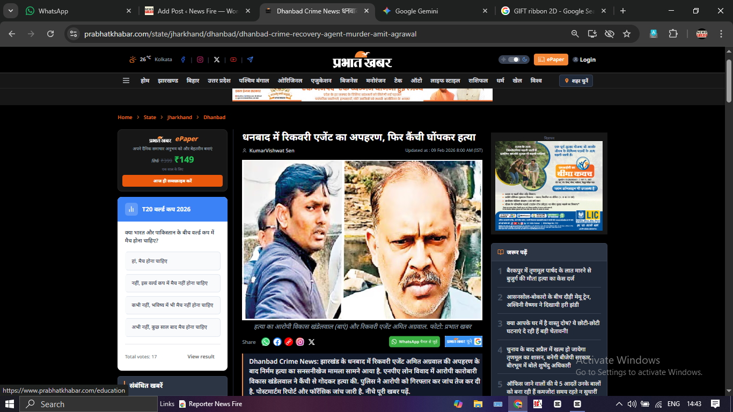
Task: Click the article's main photo
Action: pos(362,240)
